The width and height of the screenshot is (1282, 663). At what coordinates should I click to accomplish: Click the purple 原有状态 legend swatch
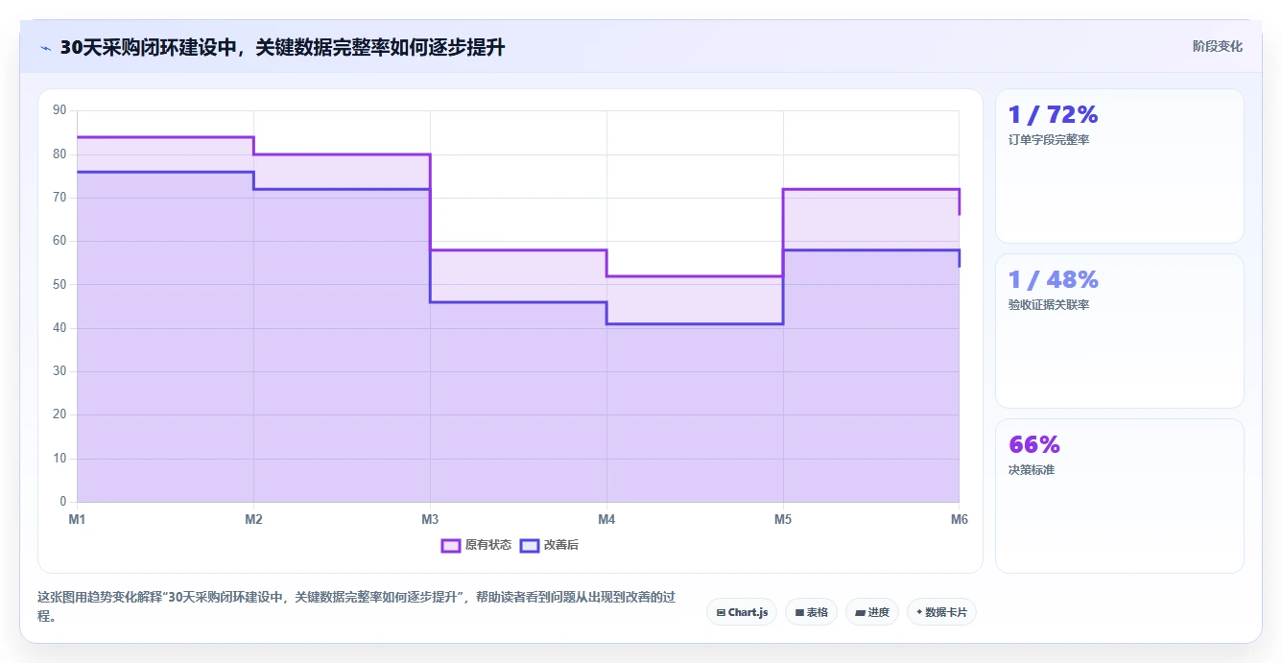(x=451, y=545)
